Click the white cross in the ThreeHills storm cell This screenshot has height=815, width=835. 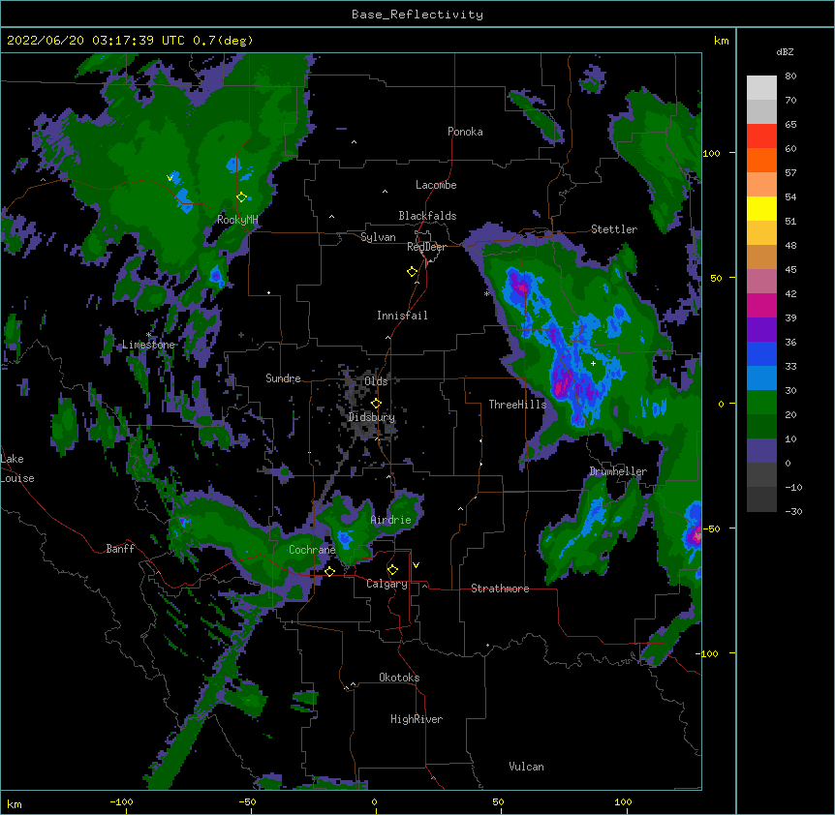[593, 363]
